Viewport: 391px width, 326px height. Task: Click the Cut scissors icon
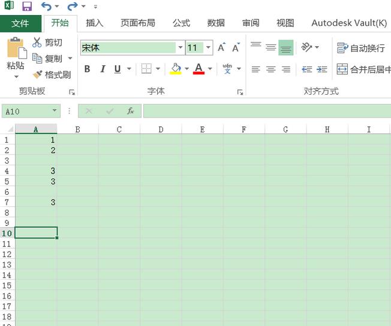click(x=37, y=43)
